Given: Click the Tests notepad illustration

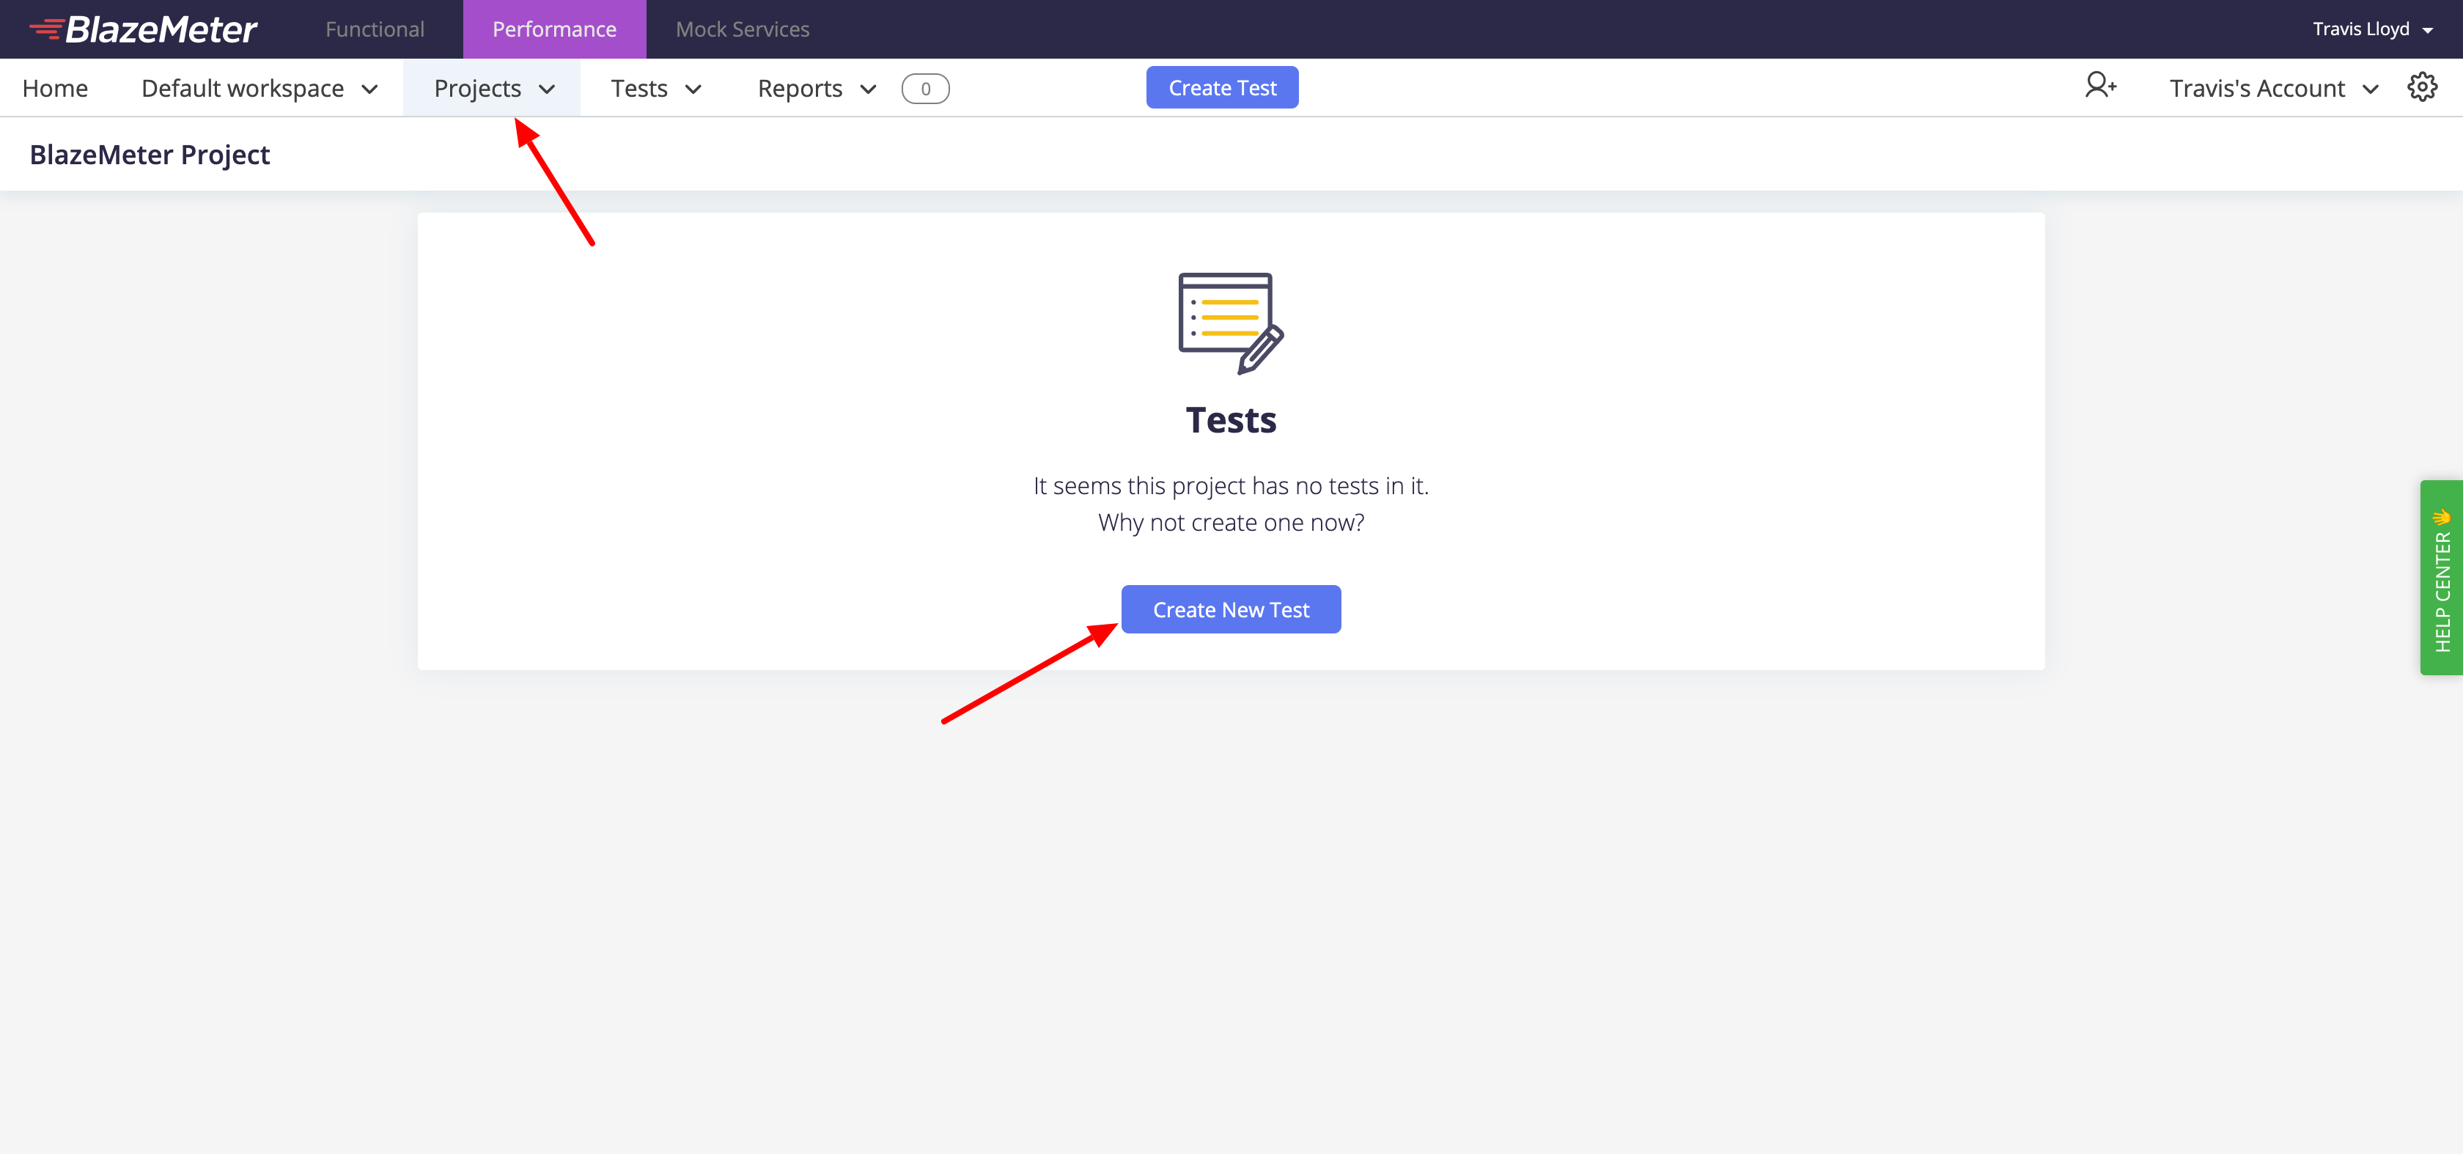Looking at the screenshot, I should (1231, 323).
